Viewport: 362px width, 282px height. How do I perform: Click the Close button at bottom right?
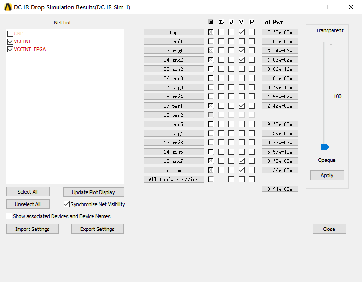click(x=329, y=229)
